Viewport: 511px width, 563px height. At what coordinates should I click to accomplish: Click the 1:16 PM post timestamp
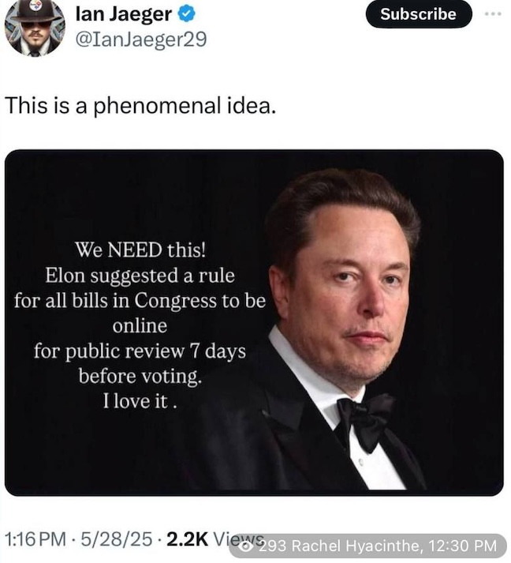point(35,539)
